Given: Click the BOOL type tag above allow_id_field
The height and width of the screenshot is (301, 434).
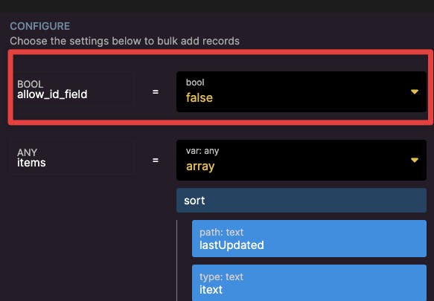Looking at the screenshot, I should click(31, 84).
